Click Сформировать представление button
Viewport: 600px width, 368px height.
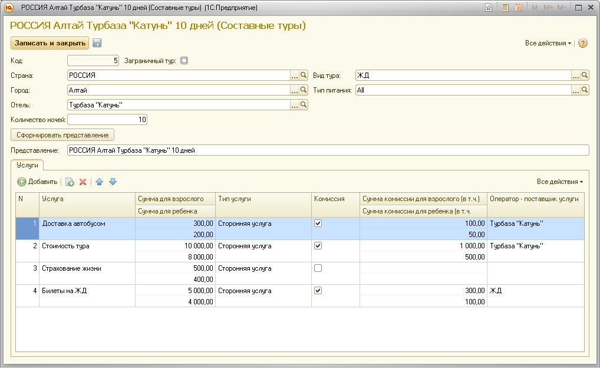tap(62, 135)
